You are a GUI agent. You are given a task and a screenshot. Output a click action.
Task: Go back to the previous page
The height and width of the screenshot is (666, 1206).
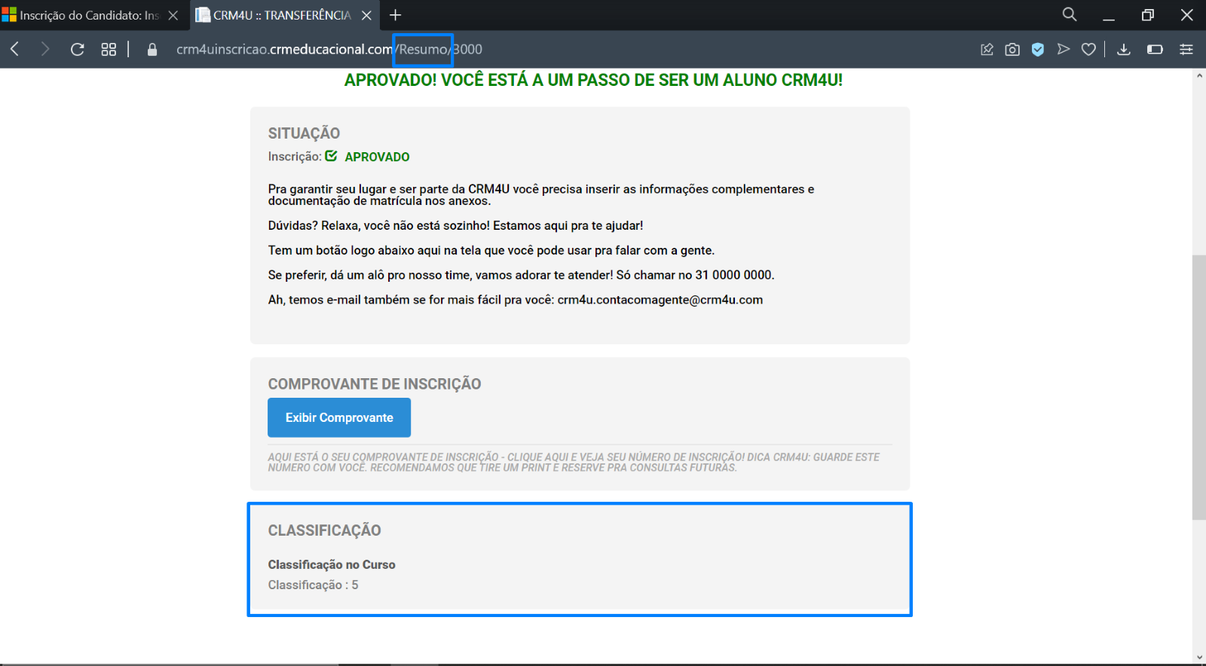point(14,49)
